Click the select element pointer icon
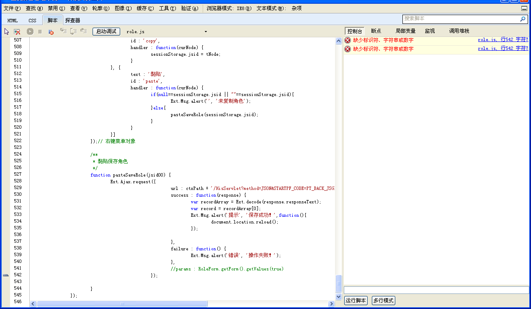Screen dimensions: 531x309 (7, 31)
